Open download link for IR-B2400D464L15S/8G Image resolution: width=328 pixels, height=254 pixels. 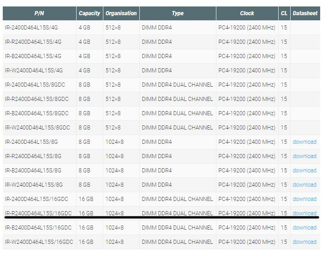click(304, 171)
